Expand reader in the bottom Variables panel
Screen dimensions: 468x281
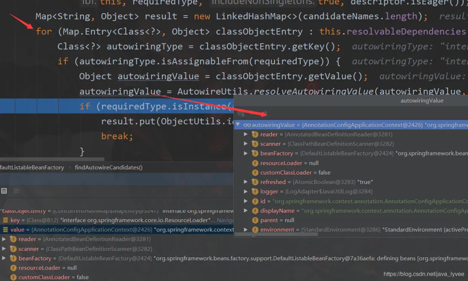(4, 239)
